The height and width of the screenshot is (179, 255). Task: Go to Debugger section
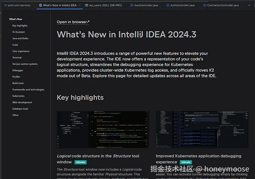[x=18, y=70]
